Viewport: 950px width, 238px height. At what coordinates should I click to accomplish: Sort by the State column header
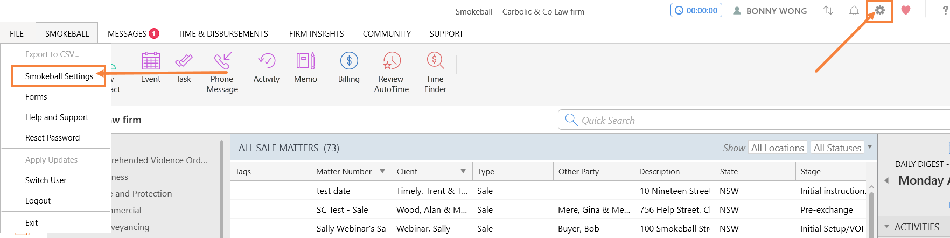pyautogui.click(x=755, y=171)
